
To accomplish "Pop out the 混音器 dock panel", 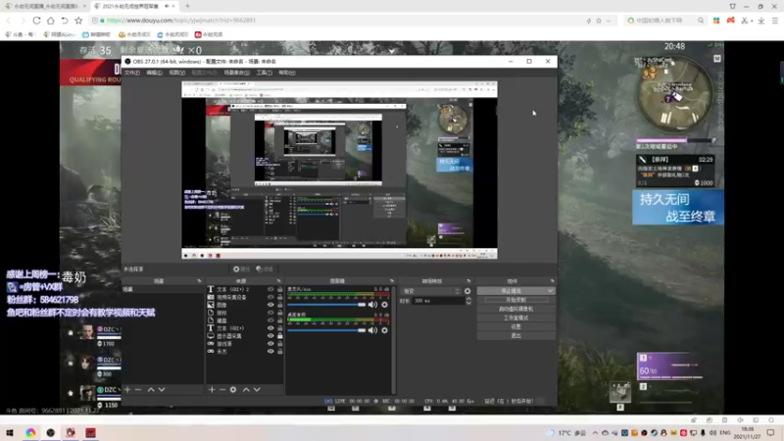I will pos(391,281).
